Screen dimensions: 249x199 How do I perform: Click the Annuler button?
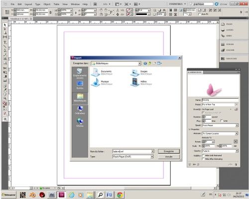click(169, 157)
